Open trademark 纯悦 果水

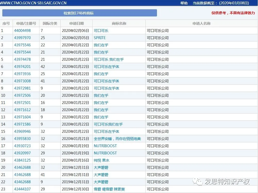click(102, 160)
